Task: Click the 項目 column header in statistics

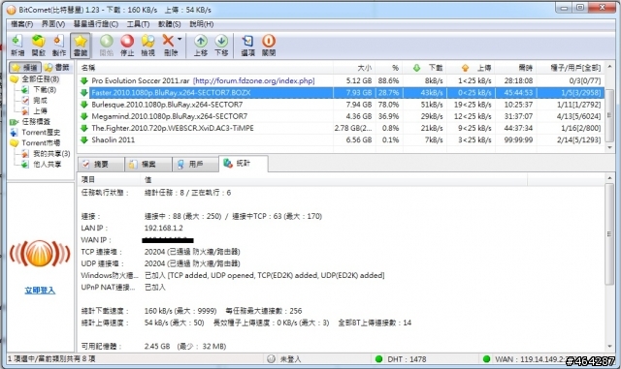Action: [x=110, y=180]
